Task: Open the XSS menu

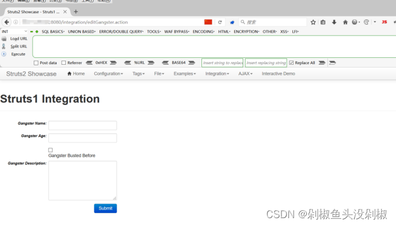Action: 284,31
